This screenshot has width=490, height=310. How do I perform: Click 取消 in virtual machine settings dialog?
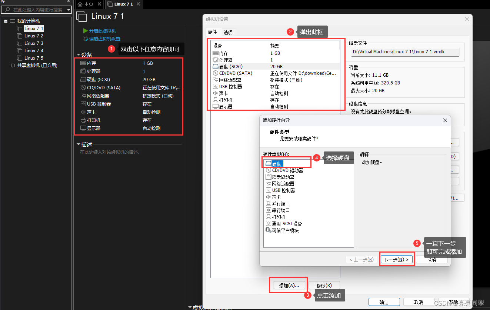419,302
